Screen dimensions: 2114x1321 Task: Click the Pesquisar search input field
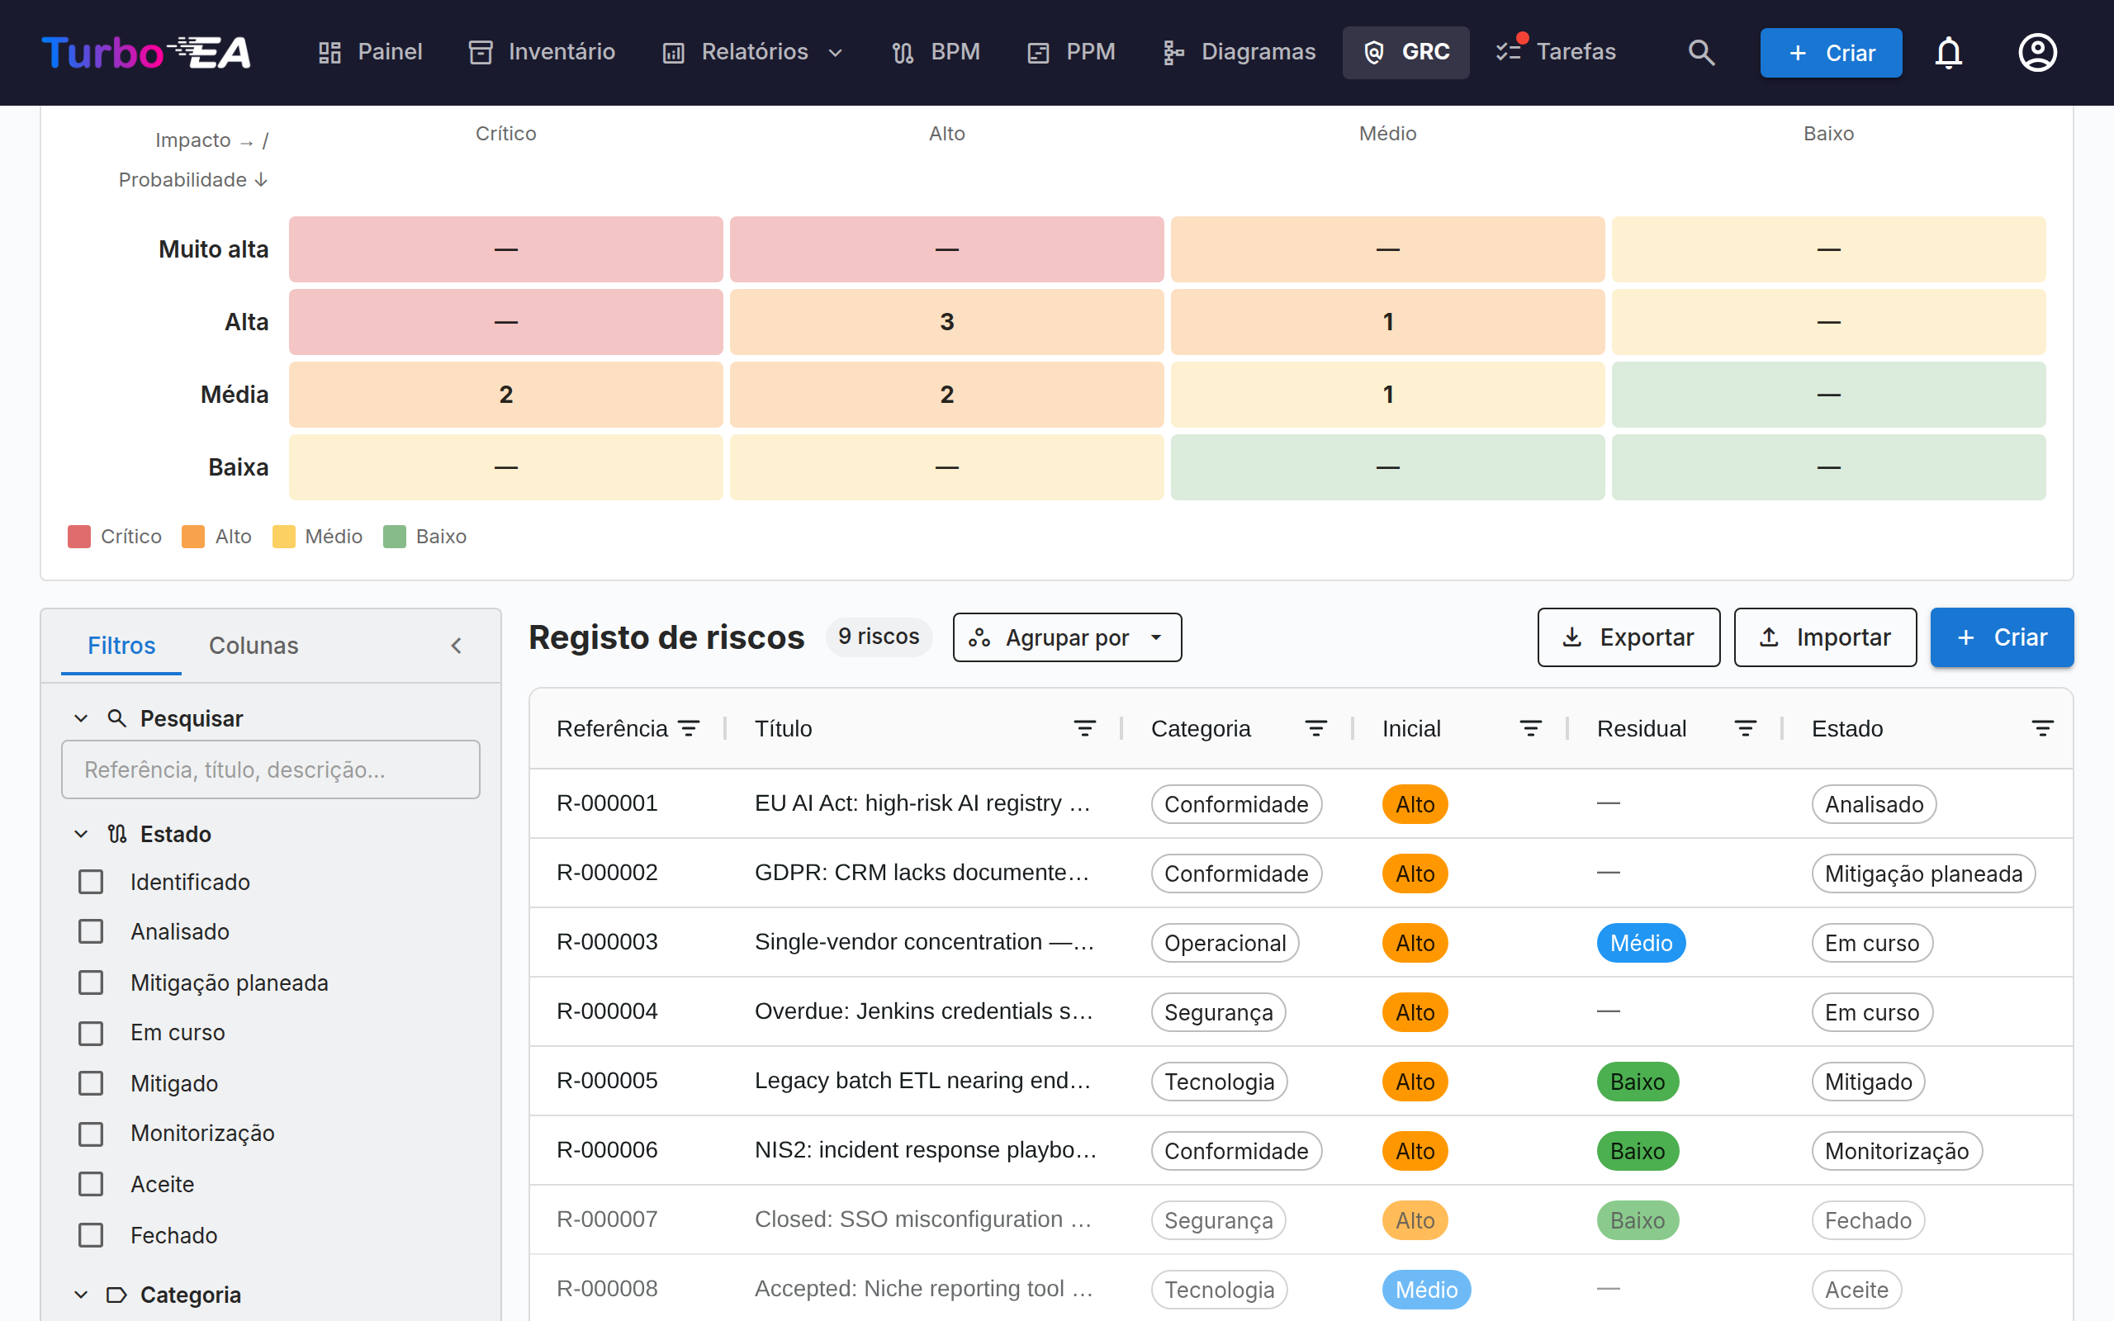click(271, 769)
